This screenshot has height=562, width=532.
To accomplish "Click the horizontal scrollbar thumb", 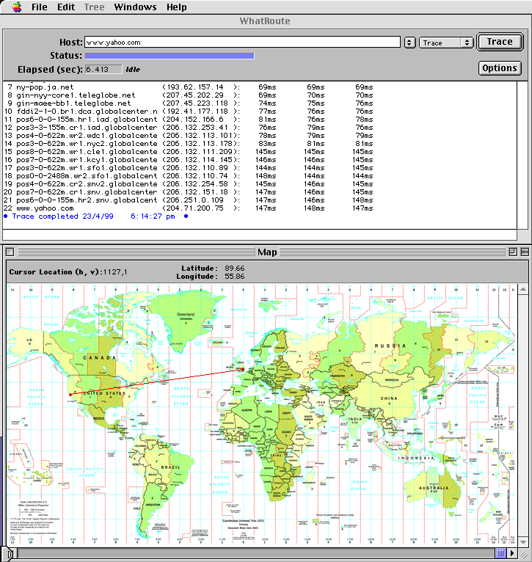I will (500, 553).
